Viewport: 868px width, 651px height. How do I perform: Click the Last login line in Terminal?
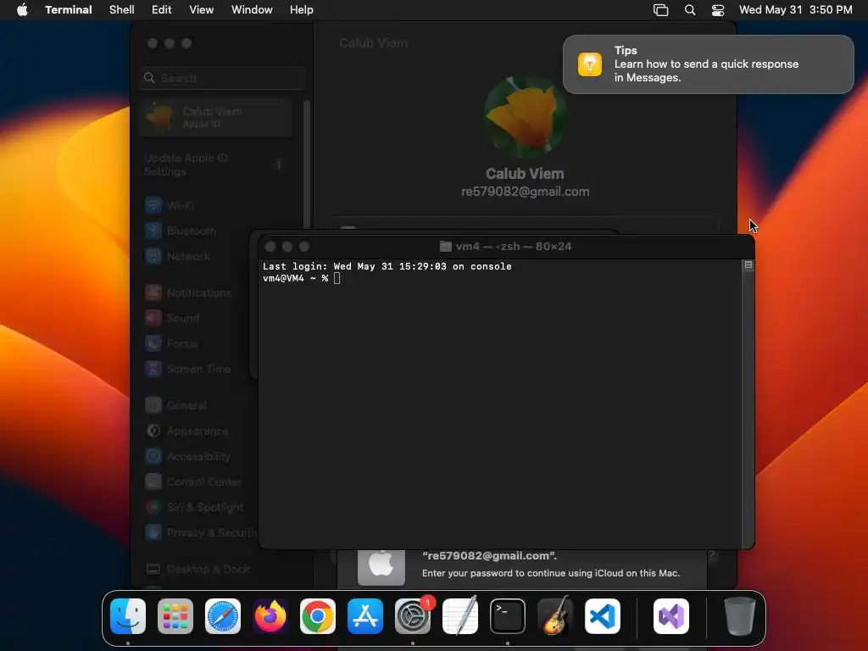pyautogui.click(x=387, y=266)
